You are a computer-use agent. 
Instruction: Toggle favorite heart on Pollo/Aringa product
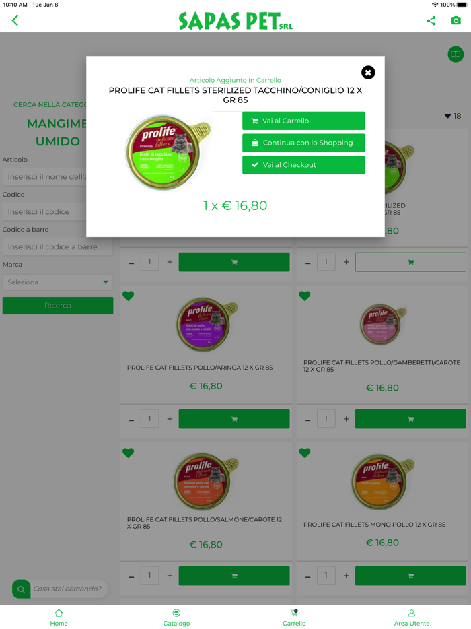click(129, 296)
